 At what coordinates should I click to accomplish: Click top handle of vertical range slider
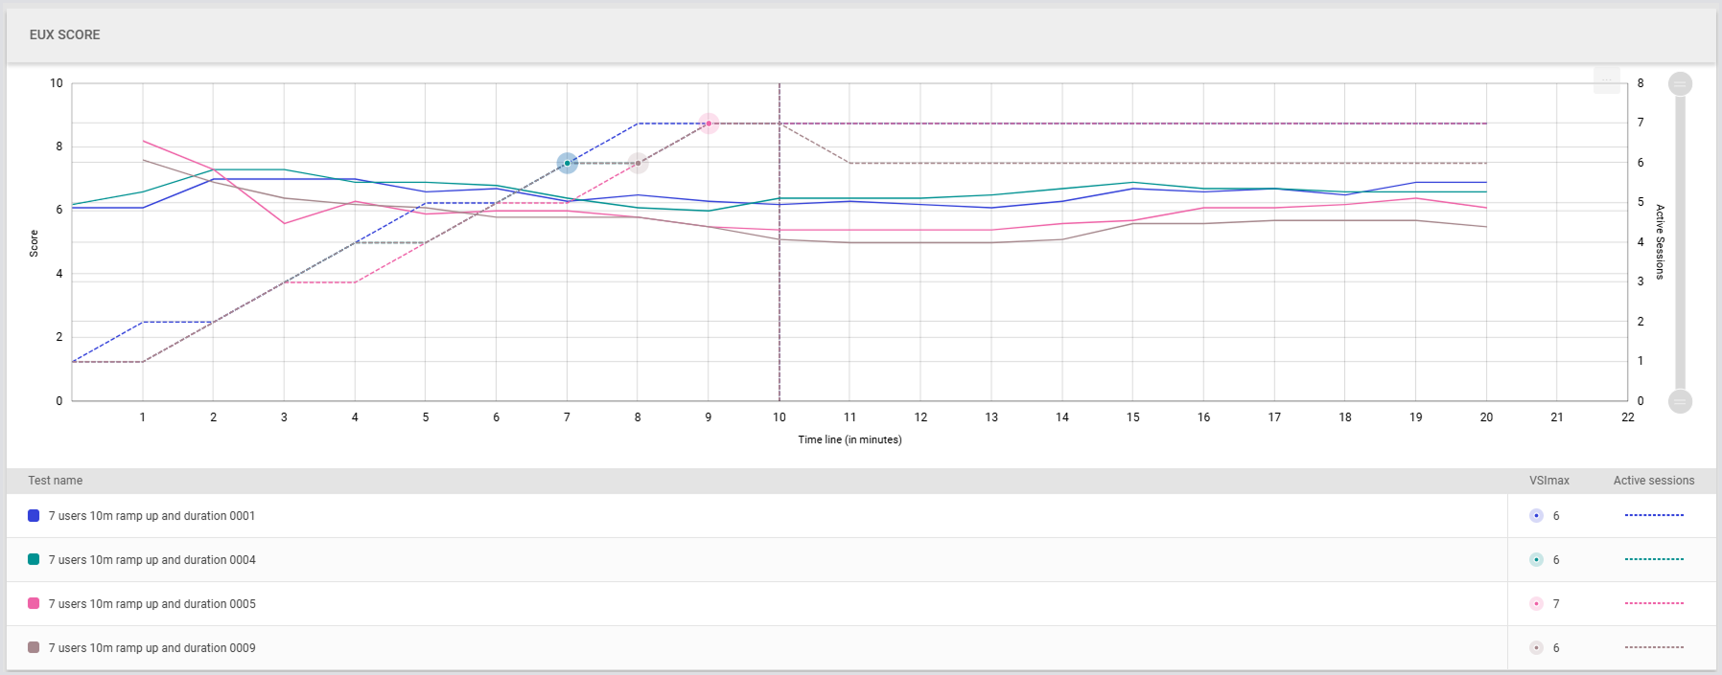[x=1680, y=84]
